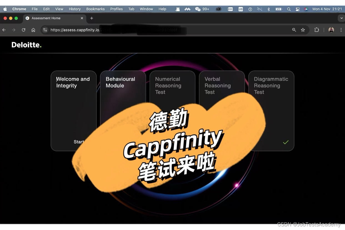Open the Chrome home page button

point(33,30)
